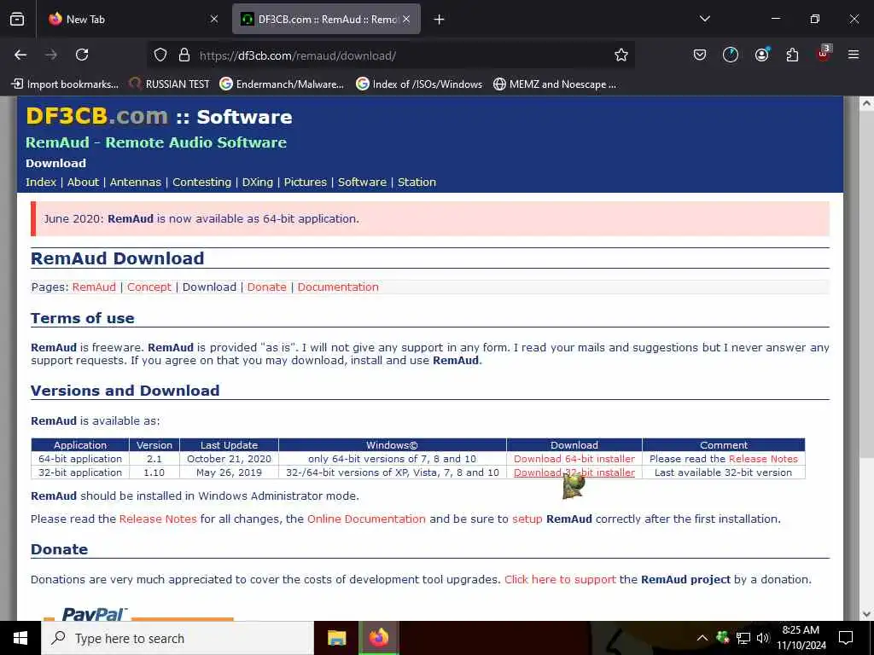Go to the Antennas page link

coord(136,183)
